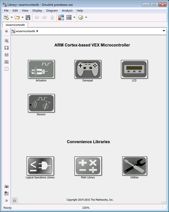Click the Save icon in toolbar

(28, 17)
